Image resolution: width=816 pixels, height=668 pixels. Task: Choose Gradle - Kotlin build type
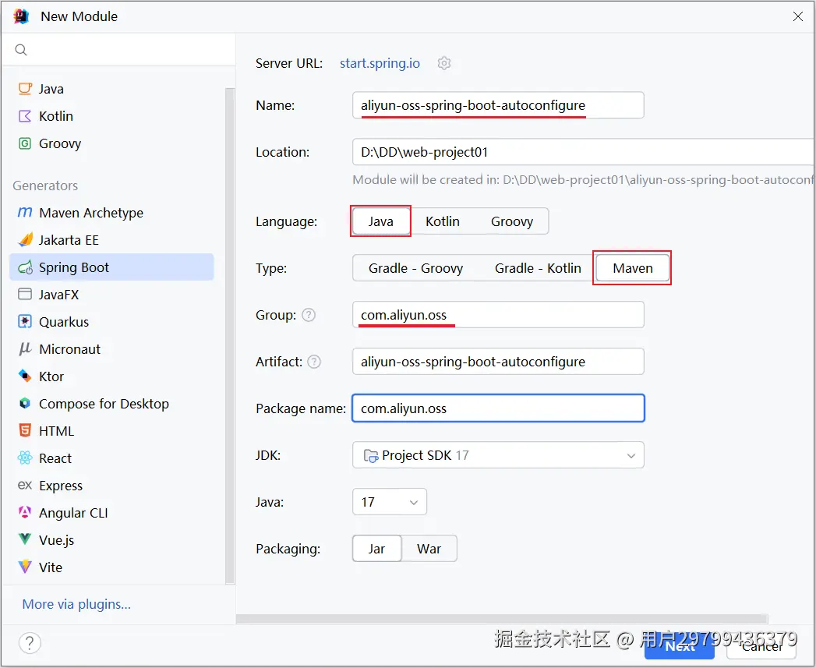[538, 268]
